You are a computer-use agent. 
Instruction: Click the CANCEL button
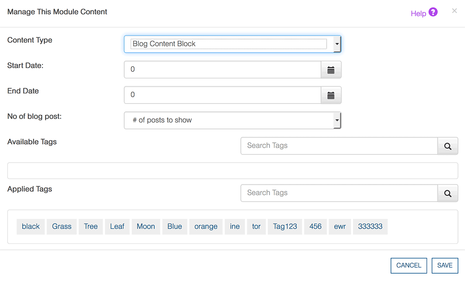[409, 266]
